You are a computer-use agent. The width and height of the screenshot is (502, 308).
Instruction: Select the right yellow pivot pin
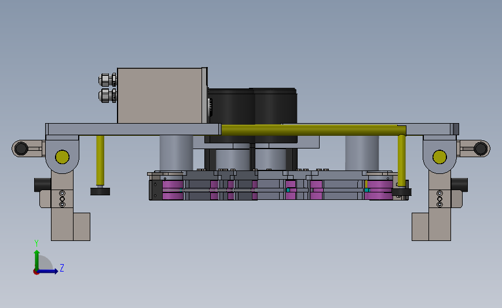click(x=439, y=157)
